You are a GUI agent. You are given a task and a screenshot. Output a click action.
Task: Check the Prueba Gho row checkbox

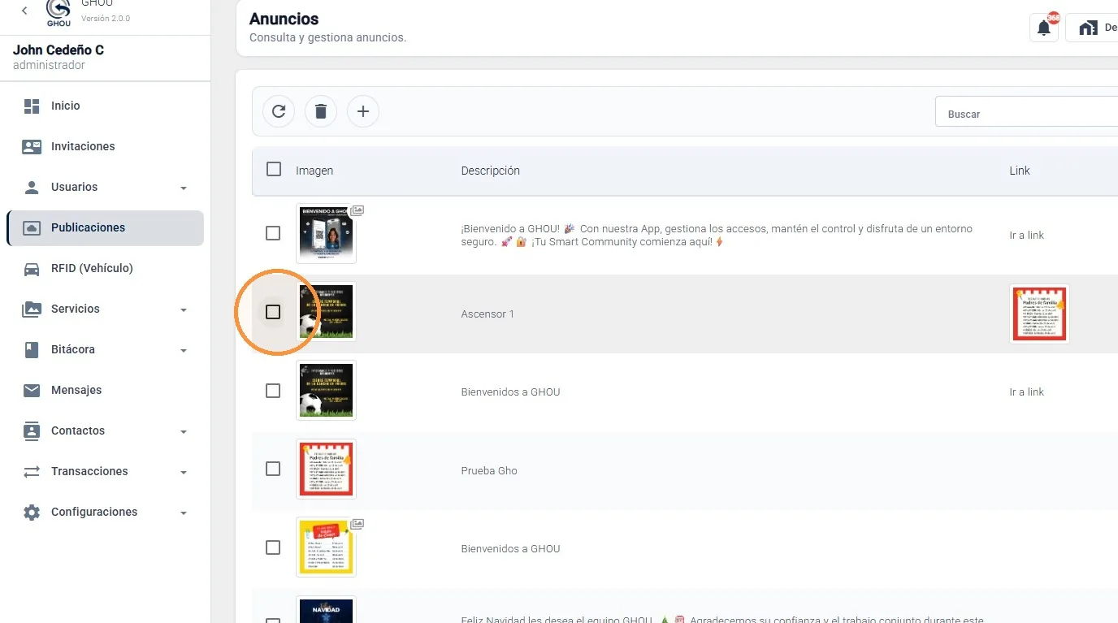(x=273, y=469)
